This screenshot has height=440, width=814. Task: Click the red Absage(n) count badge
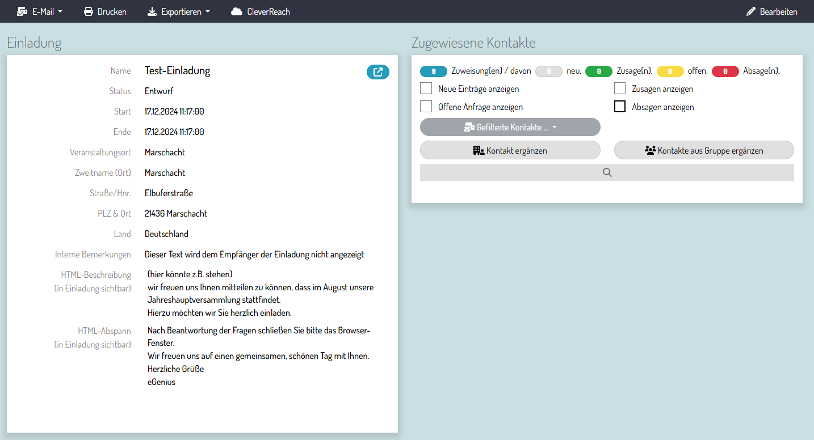[x=725, y=71]
